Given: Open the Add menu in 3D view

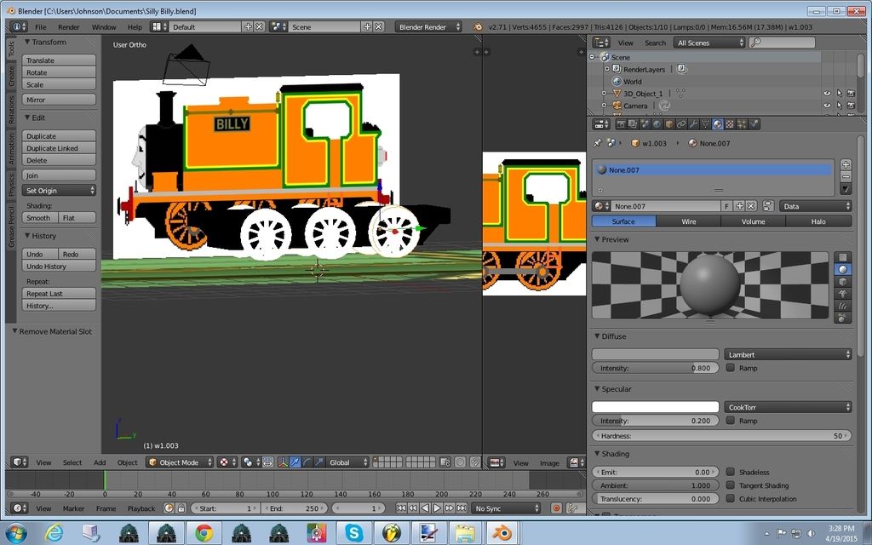Looking at the screenshot, I should click(100, 462).
